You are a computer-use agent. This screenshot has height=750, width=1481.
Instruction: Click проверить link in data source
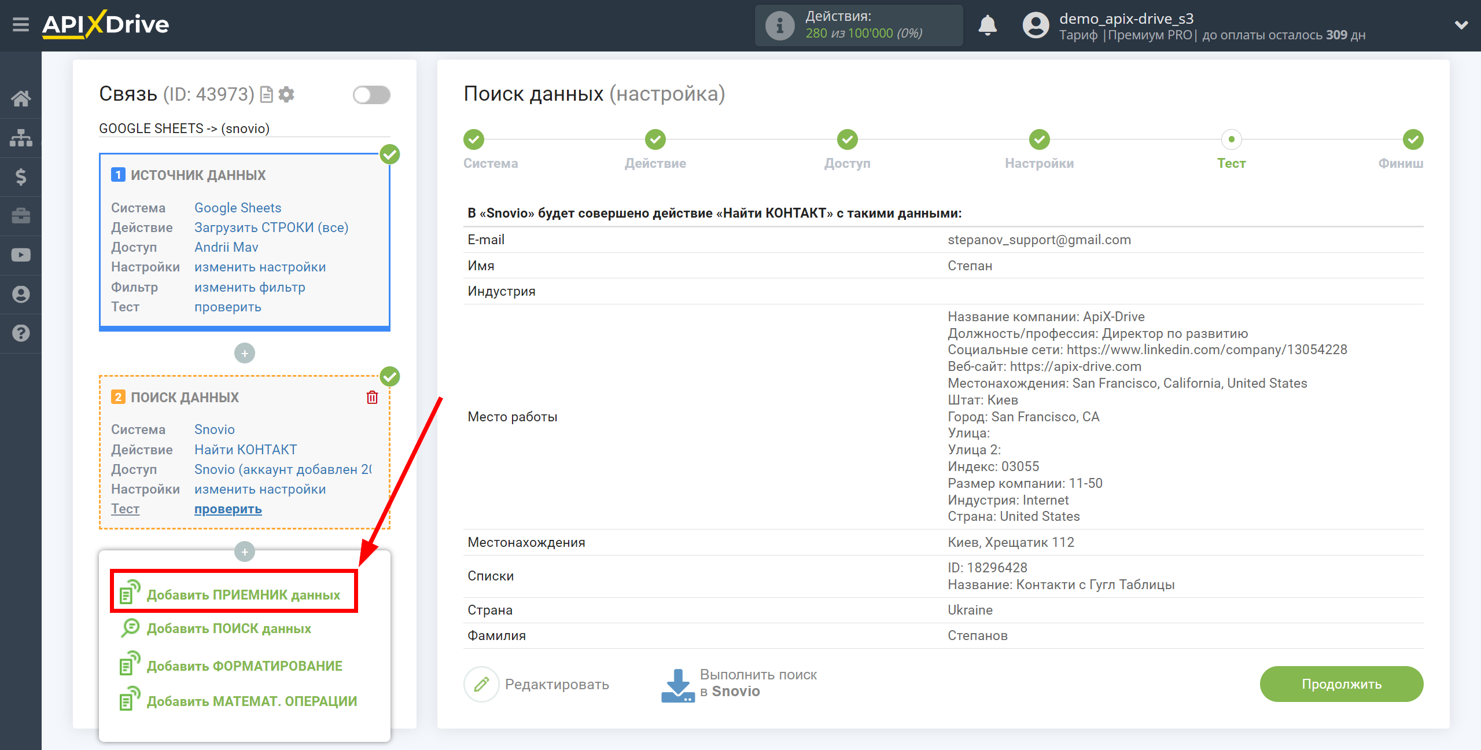(x=228, y=307)
